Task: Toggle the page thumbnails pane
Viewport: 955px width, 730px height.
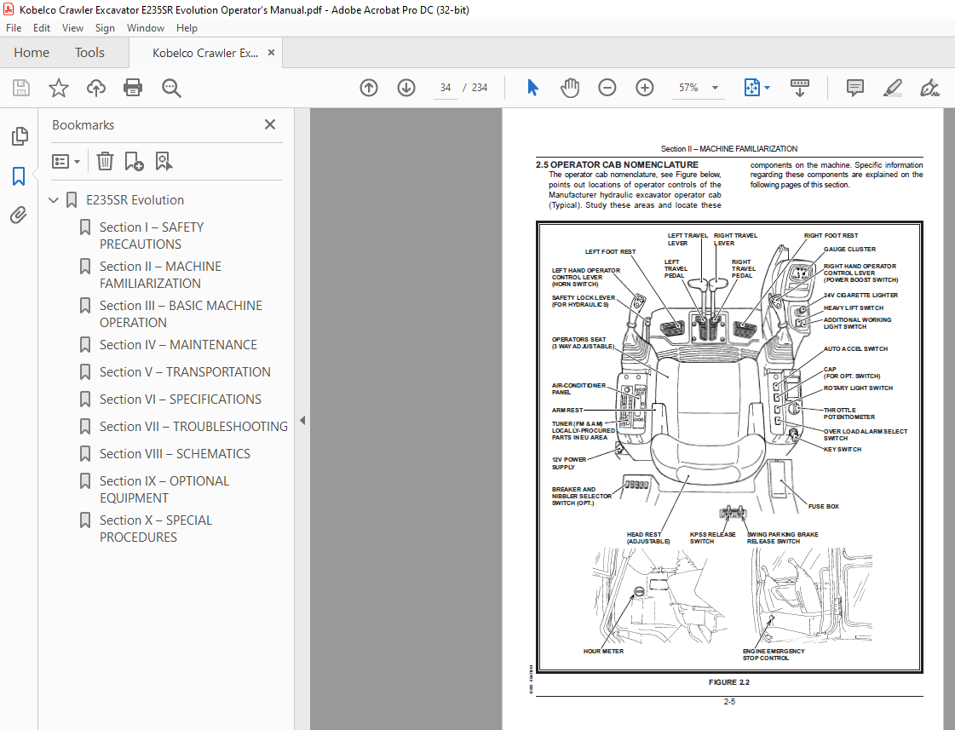Action: [19, 136]
